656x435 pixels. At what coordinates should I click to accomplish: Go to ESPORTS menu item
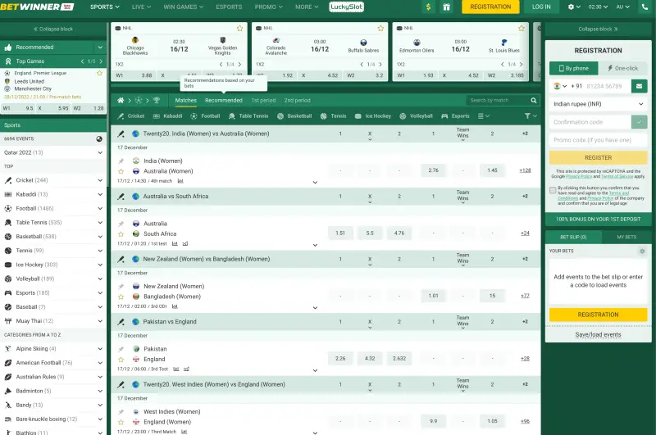click(x=229, y=7)
